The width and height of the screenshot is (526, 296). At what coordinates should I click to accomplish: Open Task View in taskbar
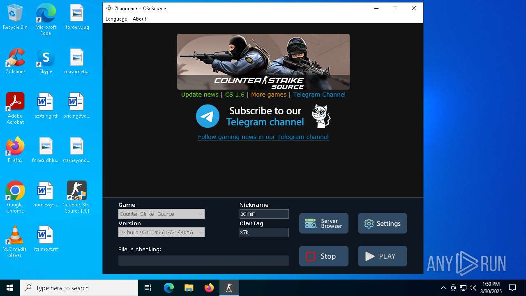coord(148,288)
